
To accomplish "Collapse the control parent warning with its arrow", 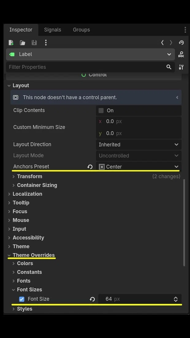I will (x=177, y=97).
